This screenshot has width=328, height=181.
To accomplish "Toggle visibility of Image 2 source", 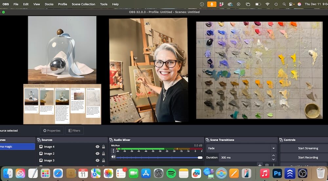I will pos(97,154).
